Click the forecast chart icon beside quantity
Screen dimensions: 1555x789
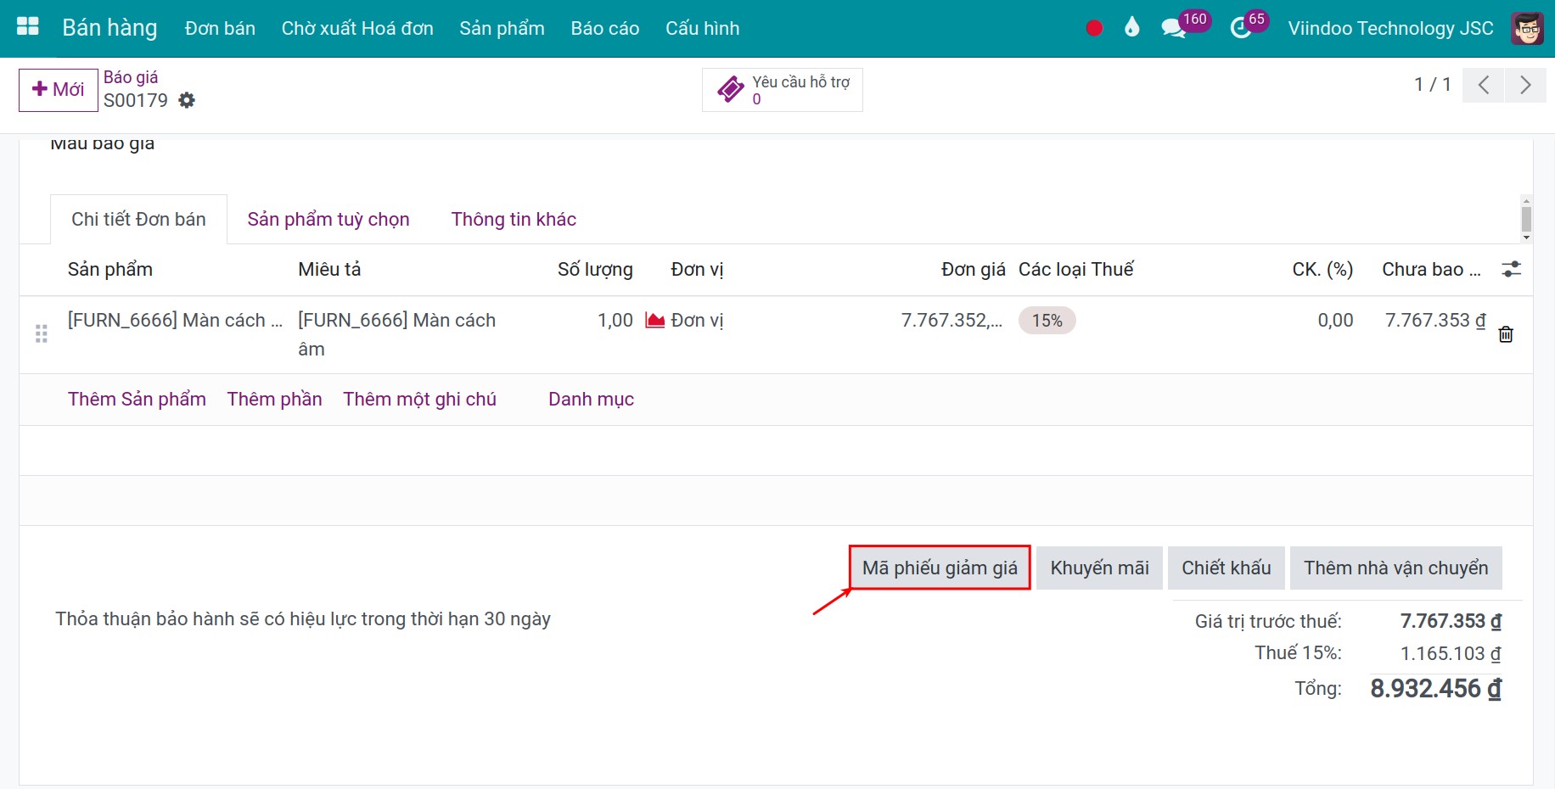[x=654, y=321]
